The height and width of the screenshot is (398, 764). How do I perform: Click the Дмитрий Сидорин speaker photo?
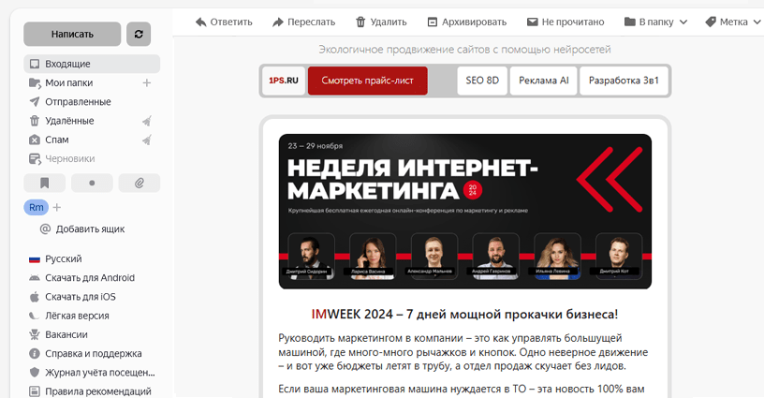[311, 256]
